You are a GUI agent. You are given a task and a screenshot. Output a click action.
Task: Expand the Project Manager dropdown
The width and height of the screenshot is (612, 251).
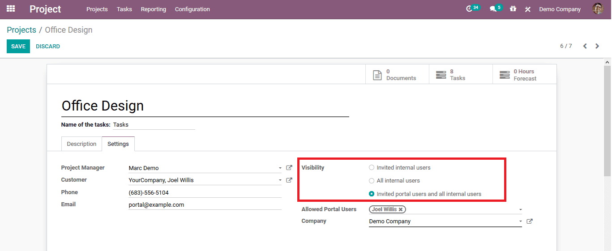pos(280,168)
